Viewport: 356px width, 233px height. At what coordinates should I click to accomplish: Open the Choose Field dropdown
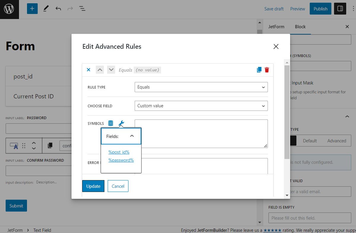coord(201,106)
